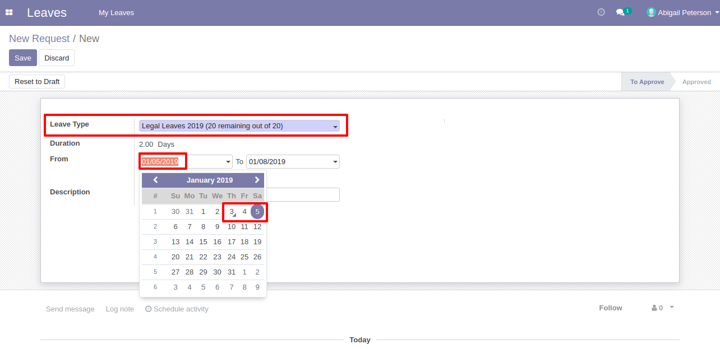
Task: Select January 12 in calendar
Action: click(x=257, y=227)
